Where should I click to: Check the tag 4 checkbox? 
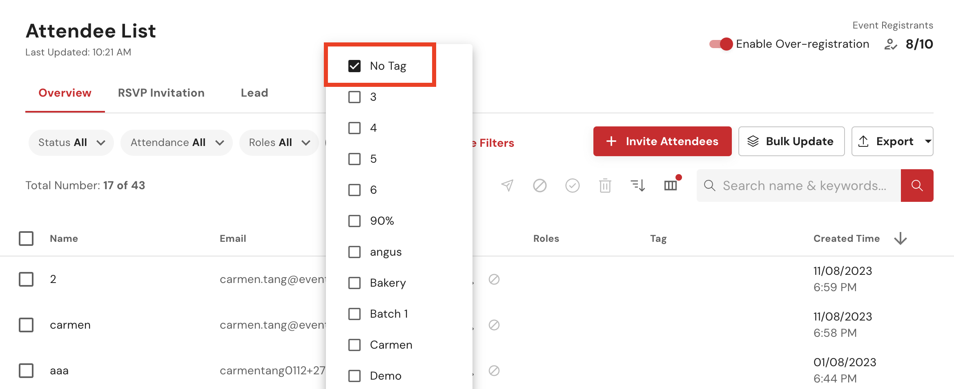click(x=354, y=128)
